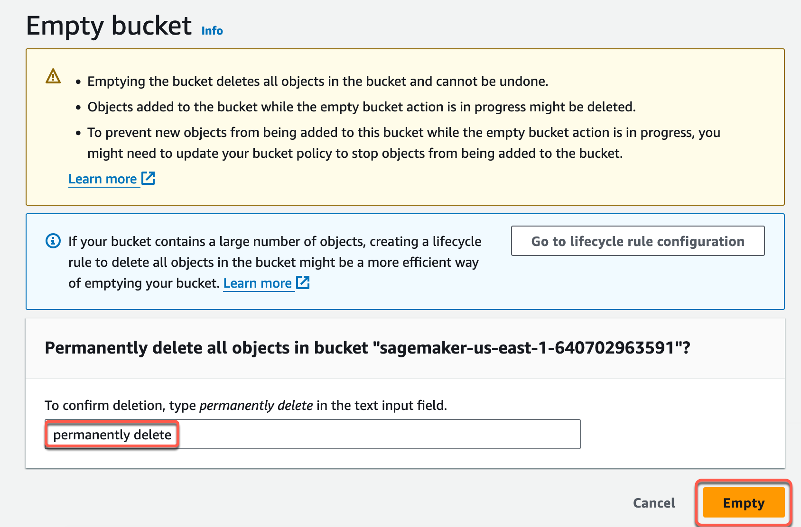Click the 'To confirm deletion' instruction label
801x527 pixels.
pos(245,406)
